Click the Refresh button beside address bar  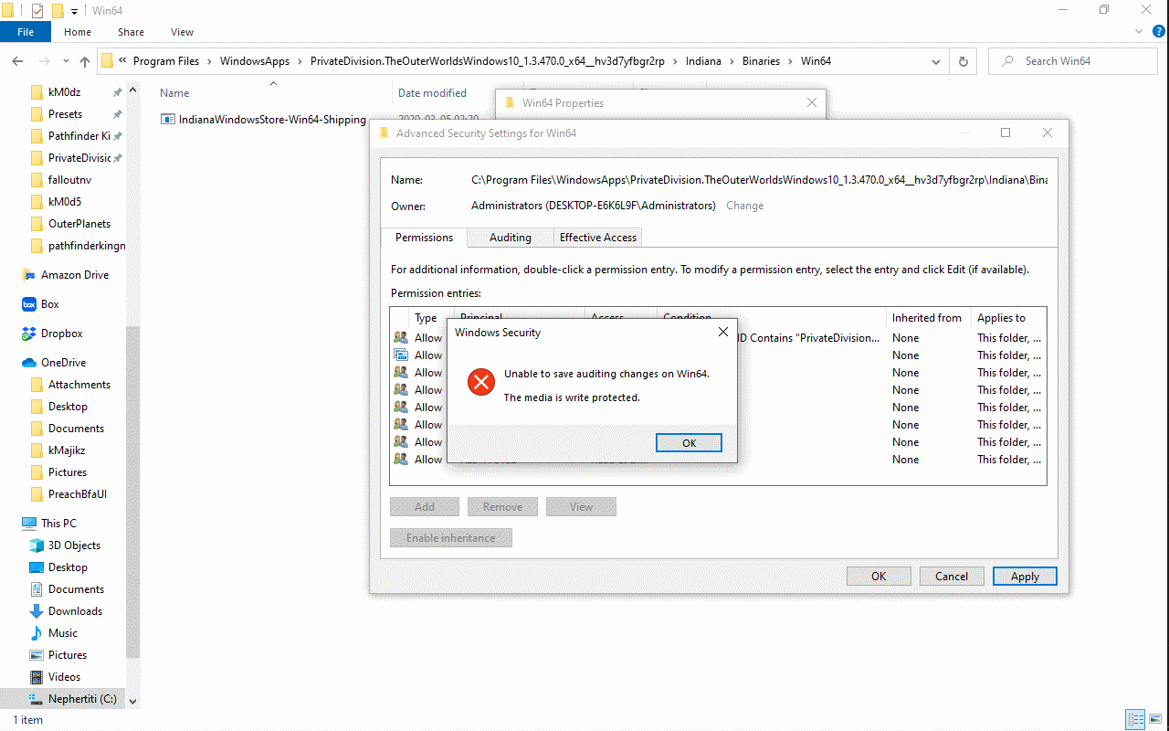click(963, 61)
